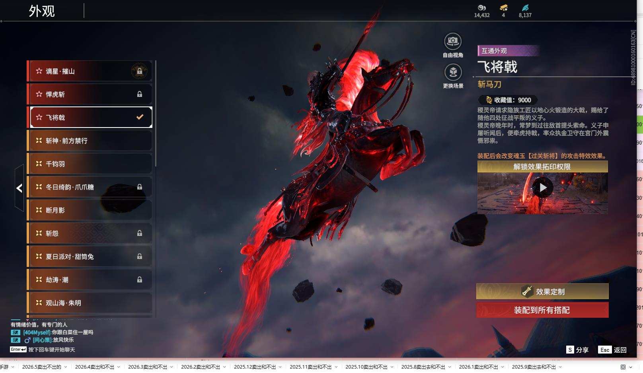Click the Esc 返回 back button
This screenshot has width=643, height=373.
[x=612, y=350]
